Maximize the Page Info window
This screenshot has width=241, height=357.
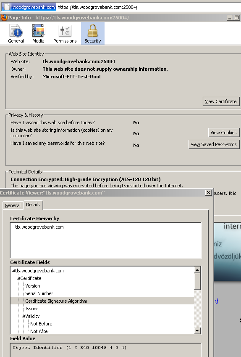pos(236,18)
